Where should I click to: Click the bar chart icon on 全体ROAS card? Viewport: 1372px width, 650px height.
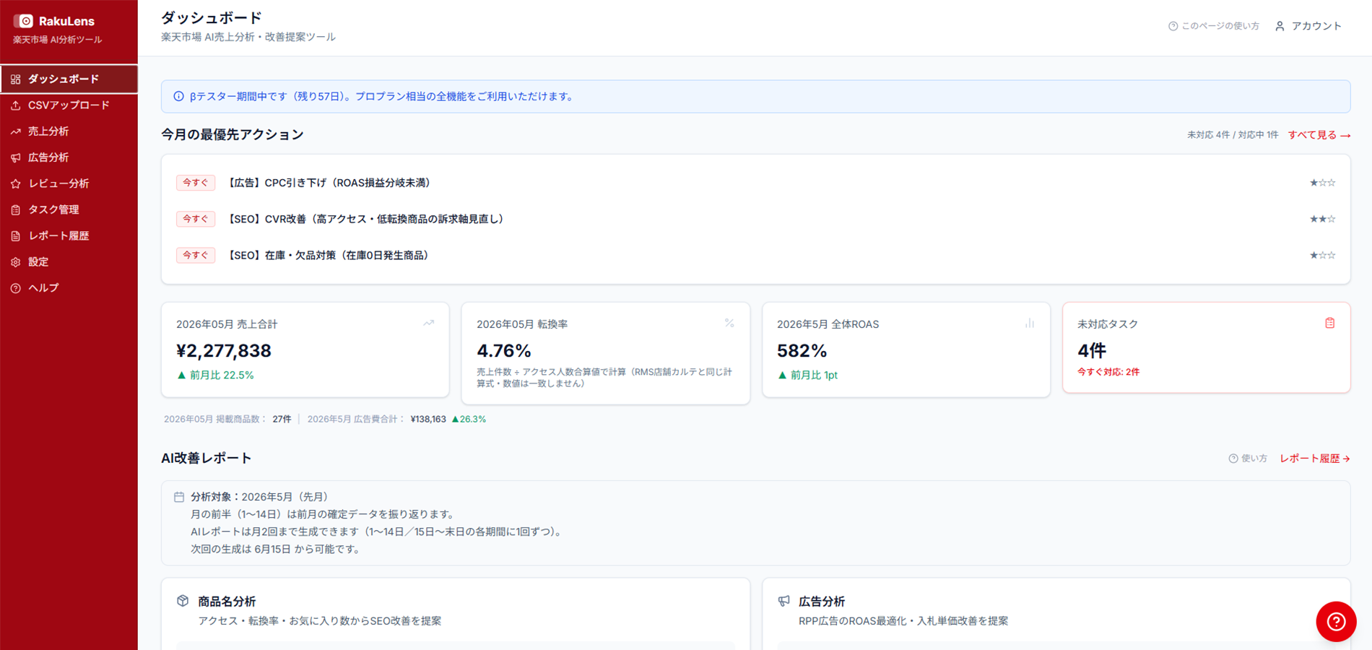[x=1030, y=323]
